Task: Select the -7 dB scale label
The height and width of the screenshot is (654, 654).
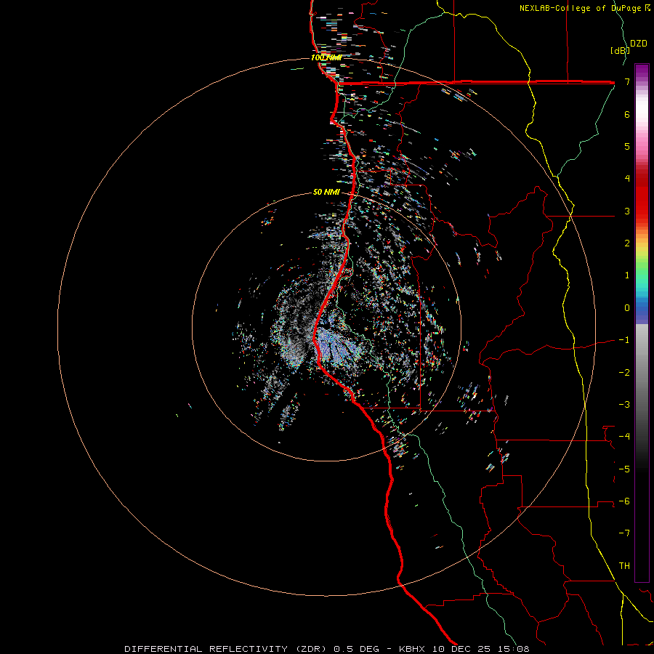Action: pos(624,533)
